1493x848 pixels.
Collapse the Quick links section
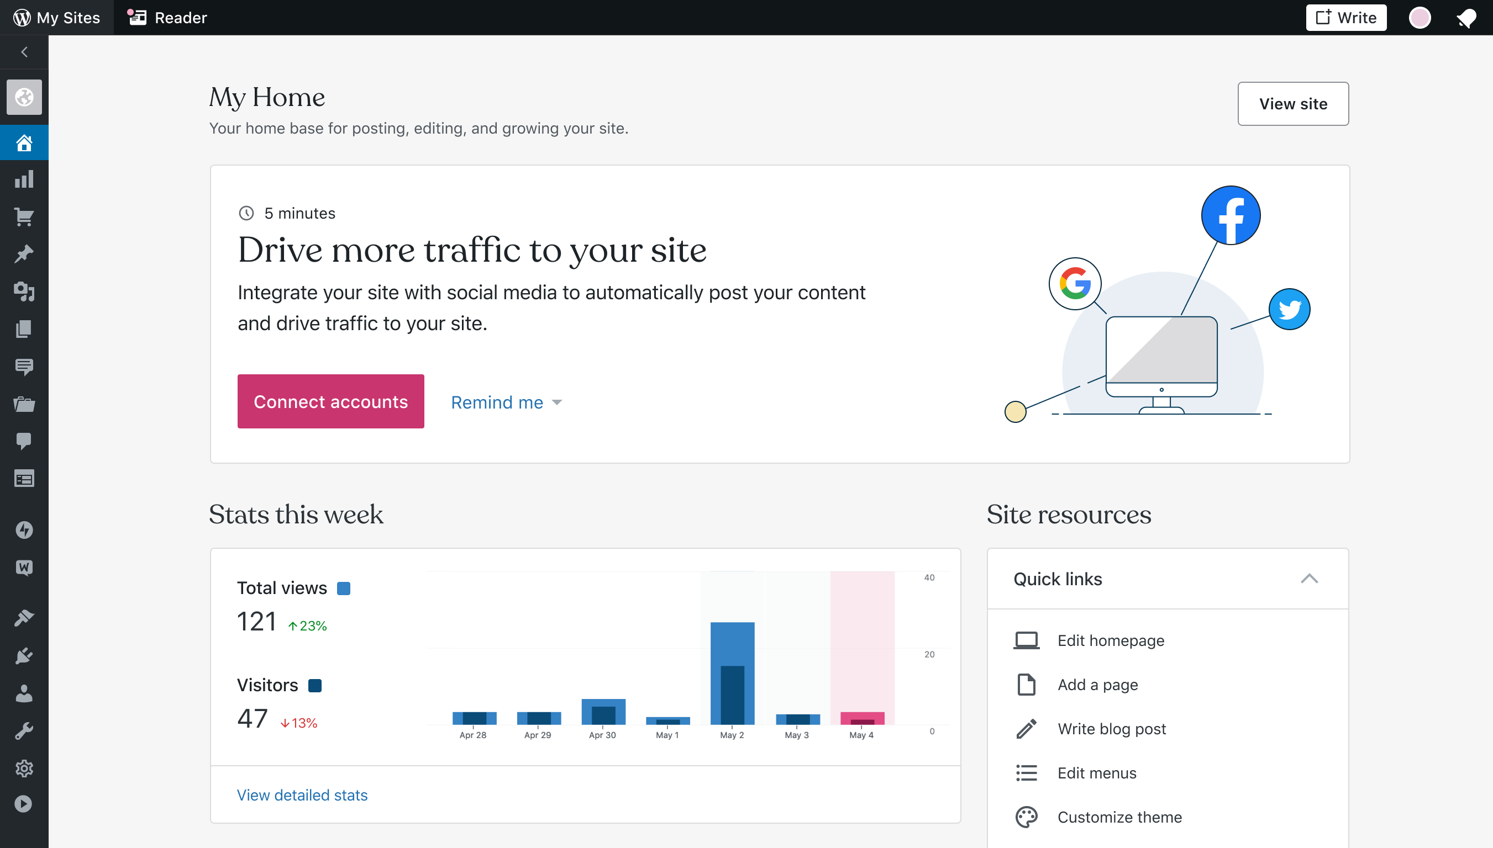click(1309, 579)
